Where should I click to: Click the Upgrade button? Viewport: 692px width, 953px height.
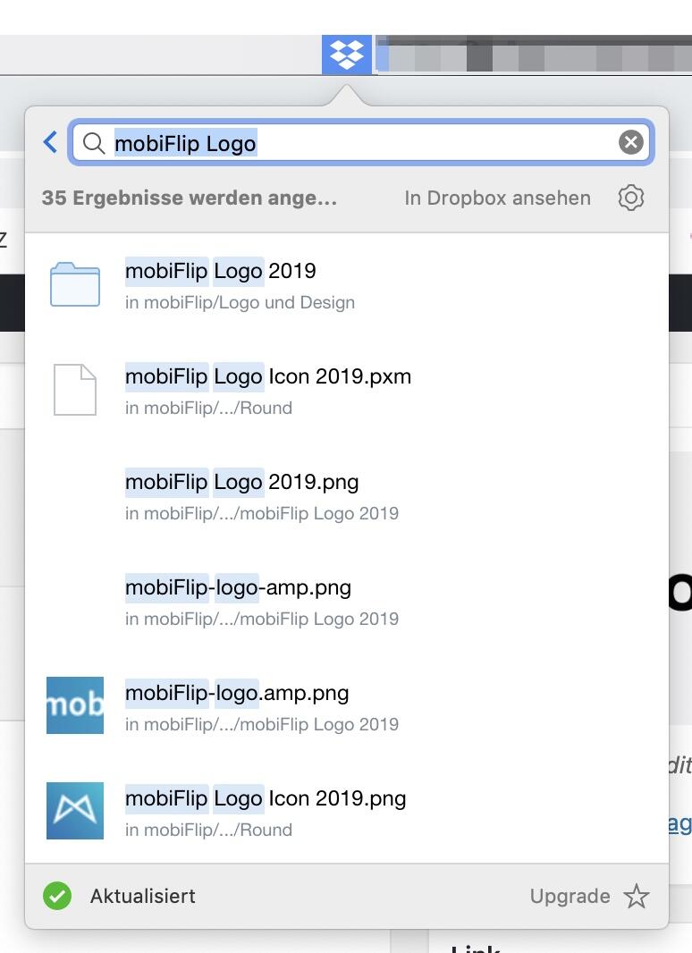click(570, 896)
